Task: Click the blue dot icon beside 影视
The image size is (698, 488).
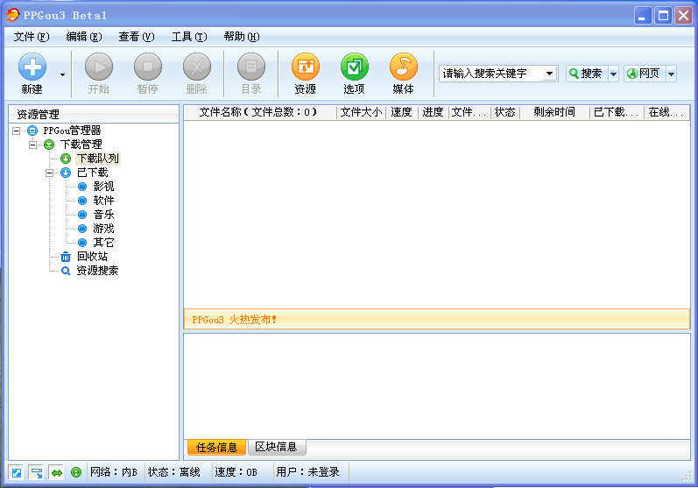Action: coord(82,187)
